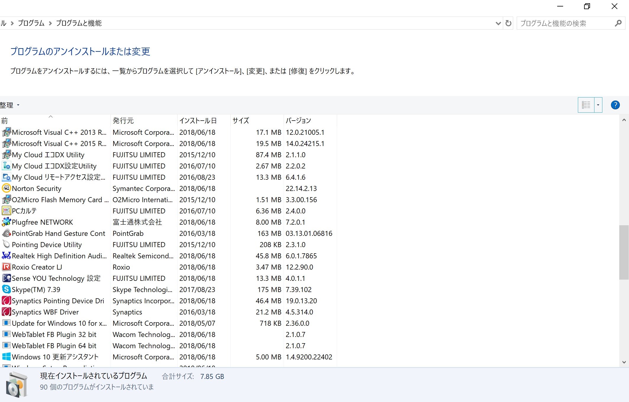
Task: Click the scroll down arrow on list scrollbar
Action: tap(624, 362)
